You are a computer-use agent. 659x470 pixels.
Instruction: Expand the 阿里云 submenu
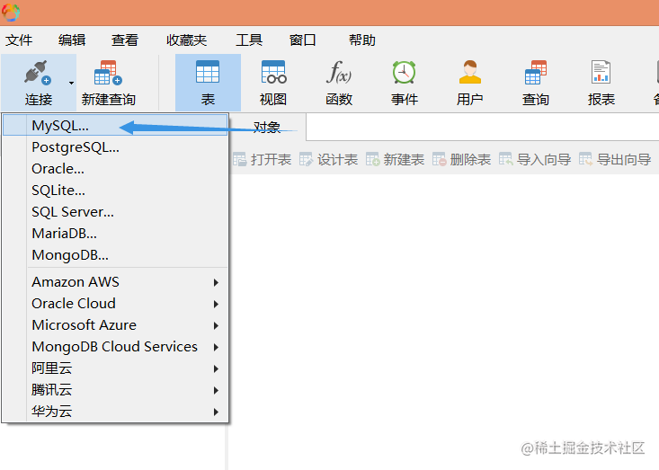115,368
